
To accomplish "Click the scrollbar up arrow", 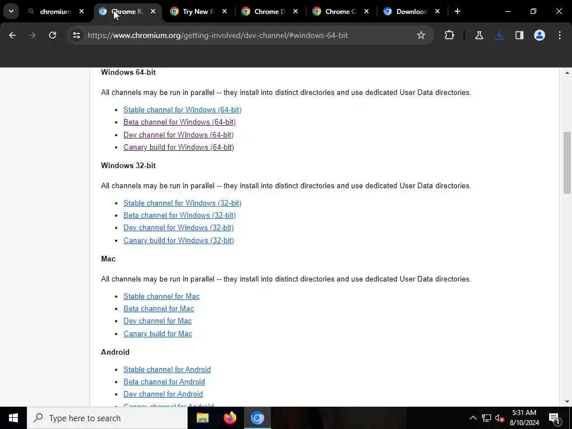I will pyautogui.click(x=567, y=73).
